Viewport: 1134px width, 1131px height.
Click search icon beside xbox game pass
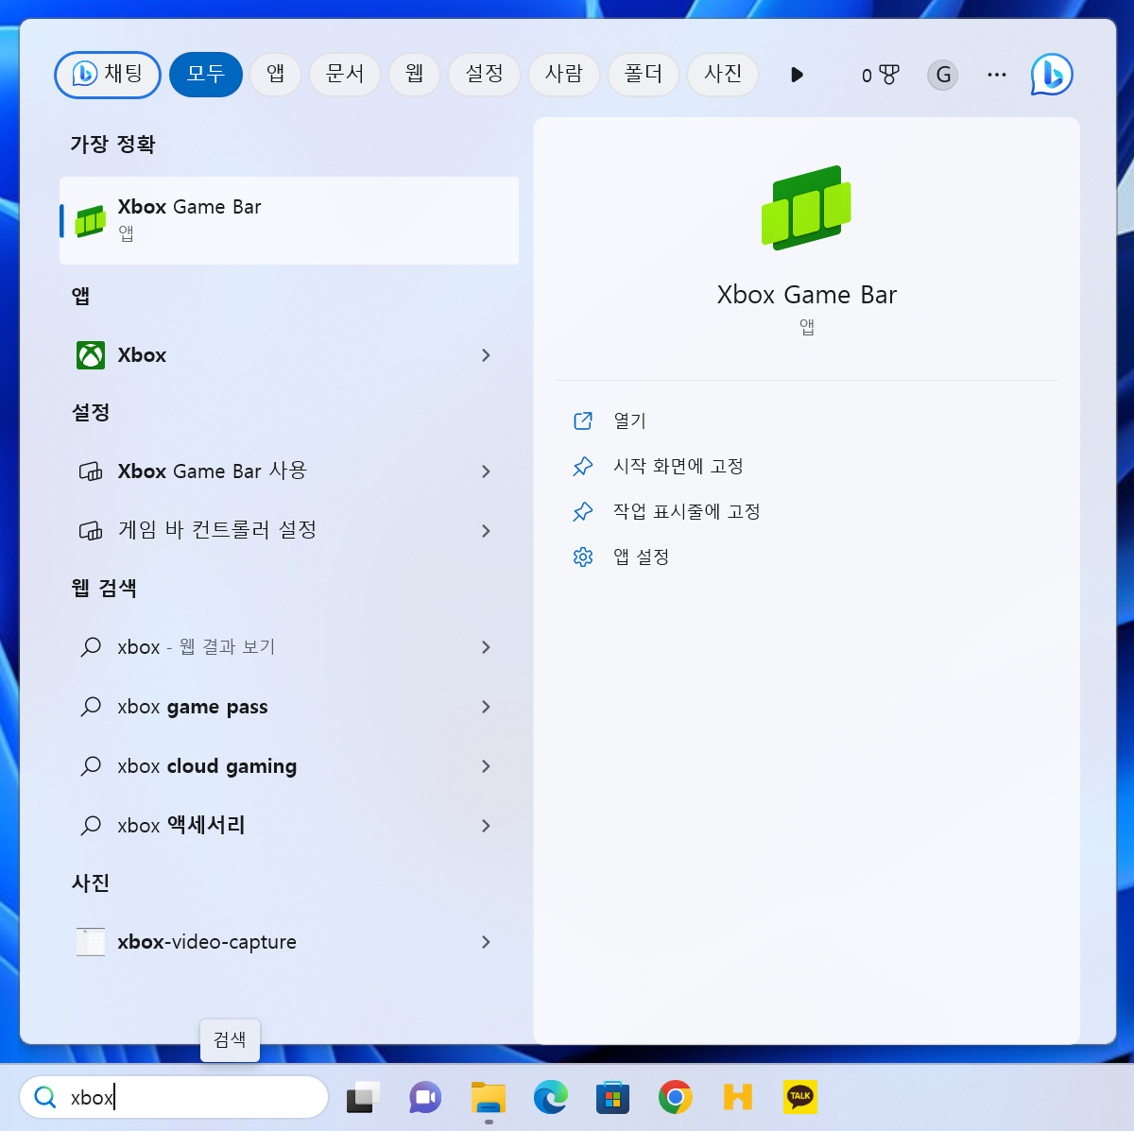click(x=91, y=707)
